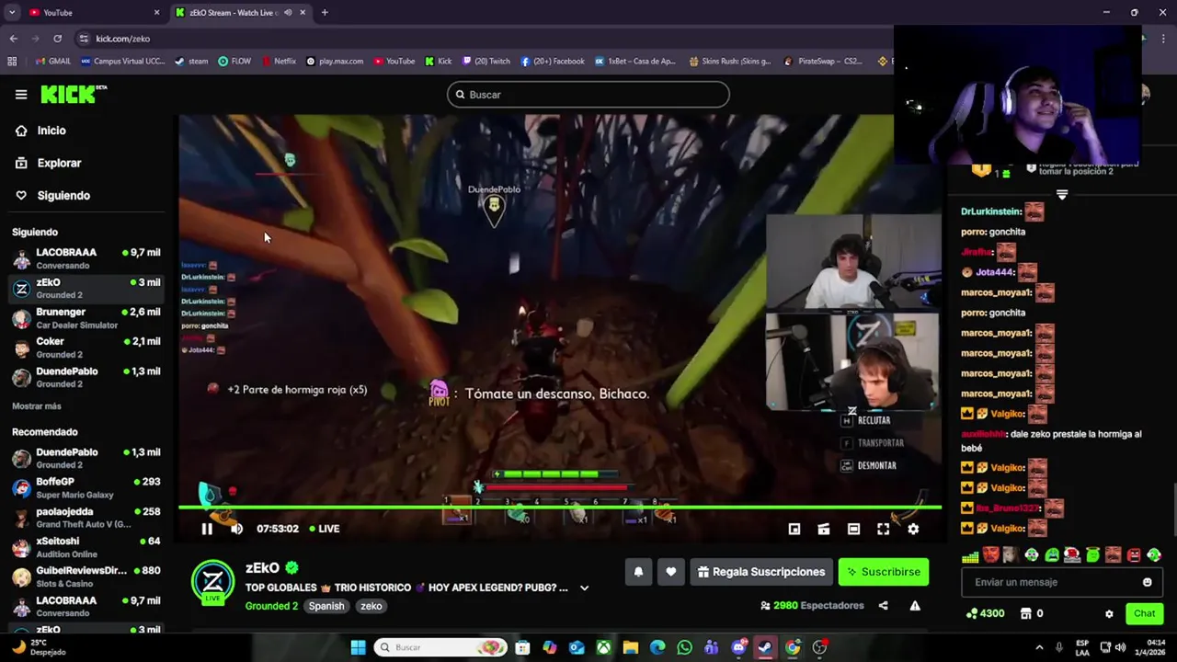Open the steam bookmark
Image resolution: width=1177 pixels, height=662 pixels.
pyautogui.click(x=191, y=62)
